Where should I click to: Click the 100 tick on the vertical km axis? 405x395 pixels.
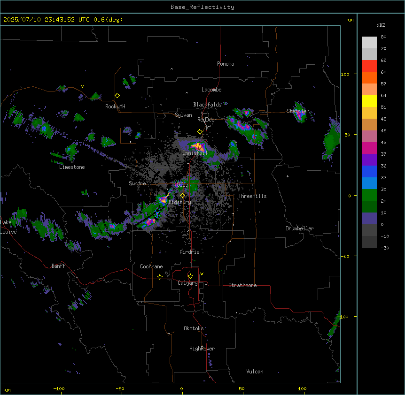[x=345, y=74]
